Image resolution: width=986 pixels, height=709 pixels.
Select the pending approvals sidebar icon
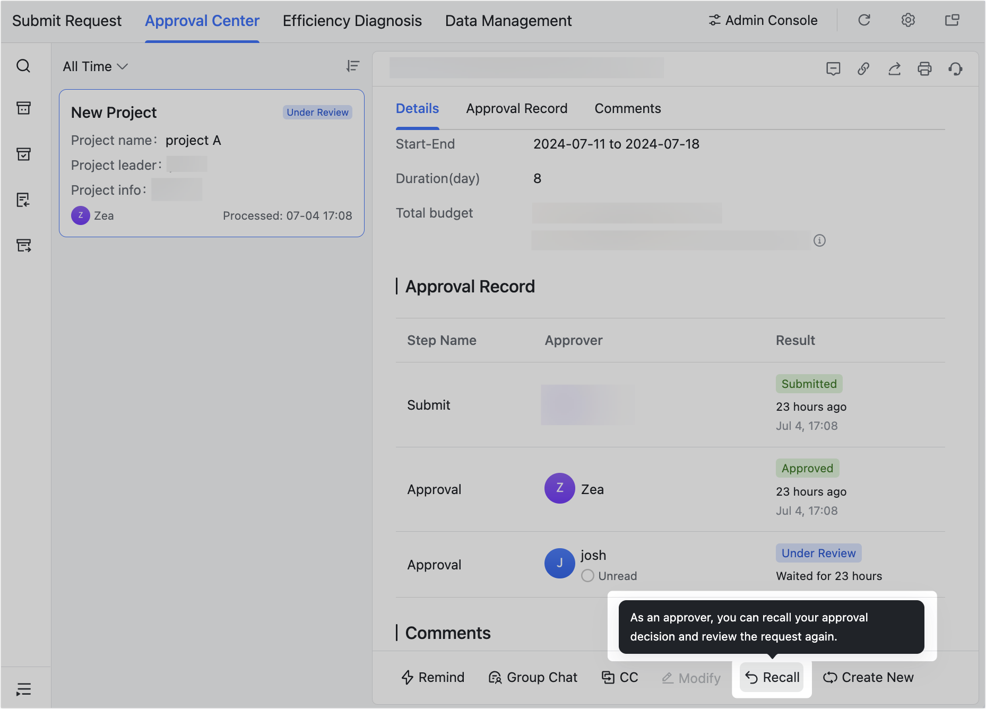(24, 108)
